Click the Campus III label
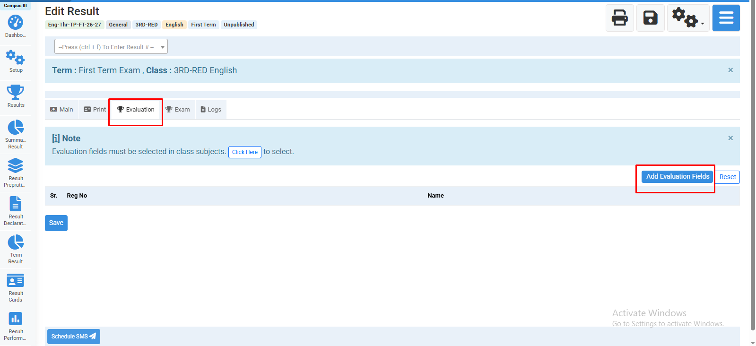This screenshot has width=756, height=346. click(x=16, y=6)
